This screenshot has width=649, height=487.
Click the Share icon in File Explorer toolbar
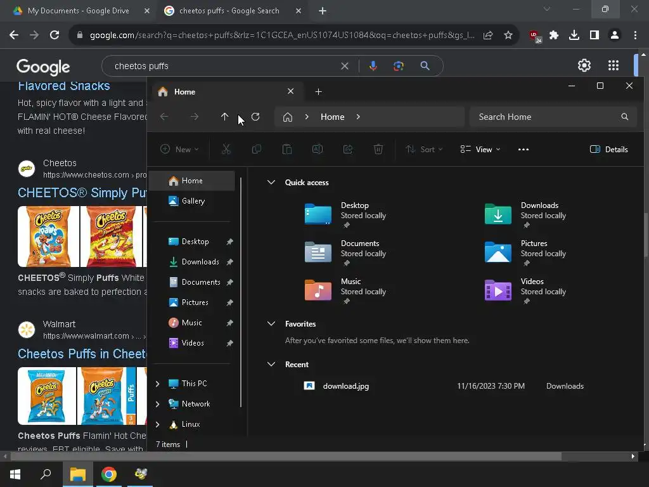click(348, 149)
